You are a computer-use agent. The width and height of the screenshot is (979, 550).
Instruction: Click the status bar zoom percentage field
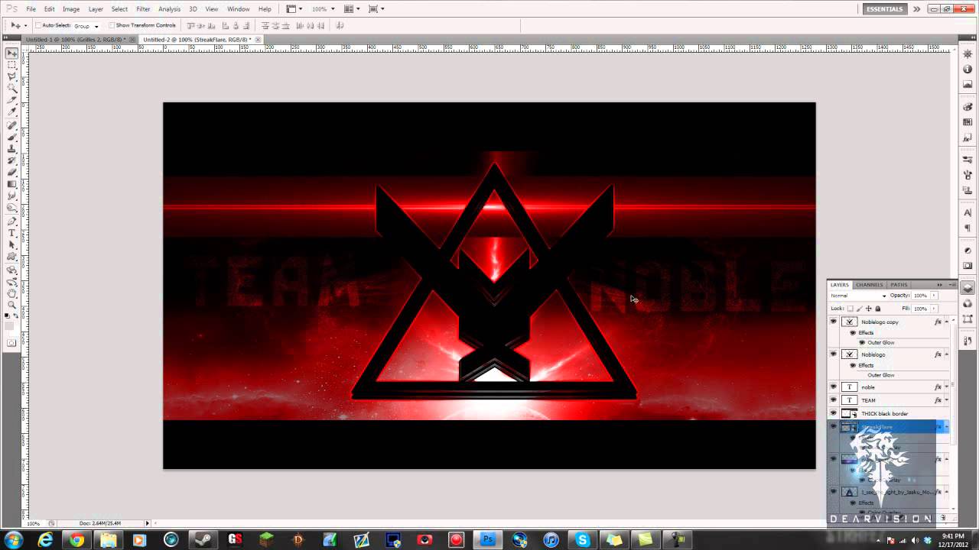point(34,523)
